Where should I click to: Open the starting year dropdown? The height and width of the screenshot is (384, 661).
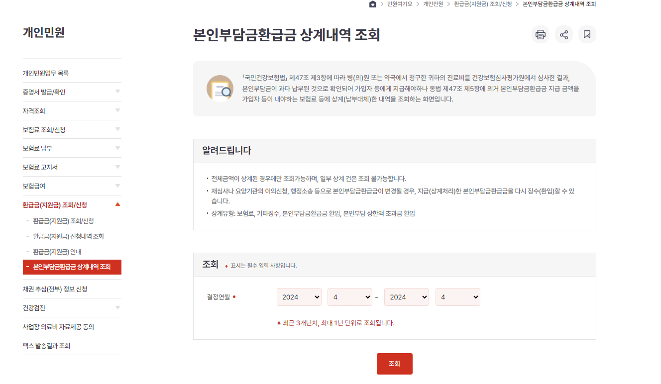click(299, 296)
